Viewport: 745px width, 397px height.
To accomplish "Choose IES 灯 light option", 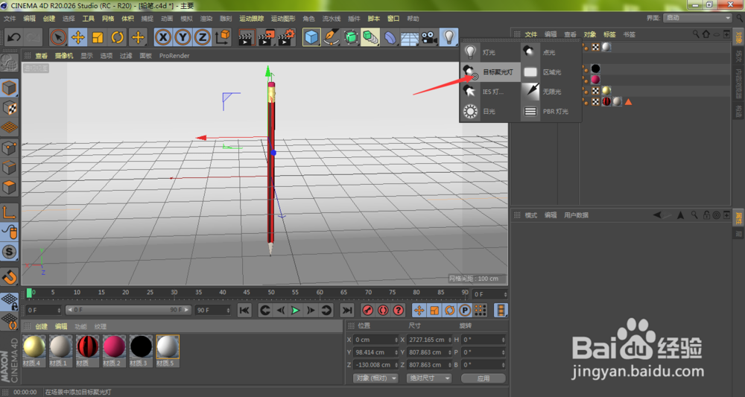I will click(x=489, y=91).
